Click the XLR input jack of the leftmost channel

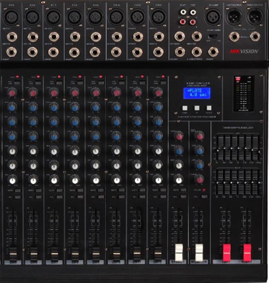[x=11, y=17]
